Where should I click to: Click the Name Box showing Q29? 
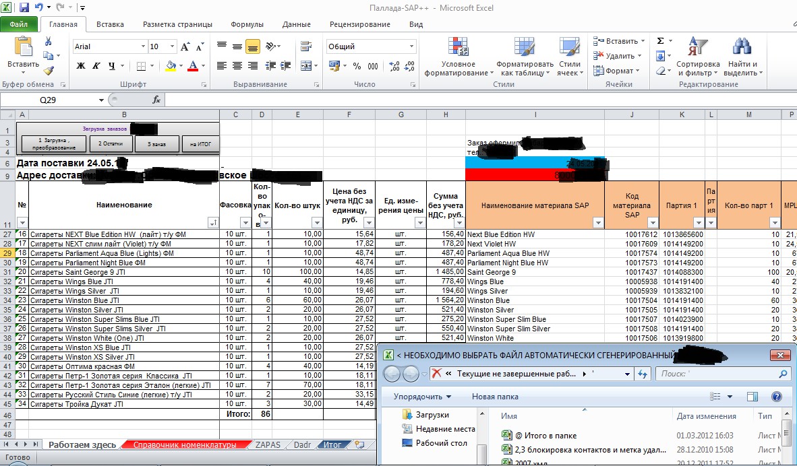49,100
